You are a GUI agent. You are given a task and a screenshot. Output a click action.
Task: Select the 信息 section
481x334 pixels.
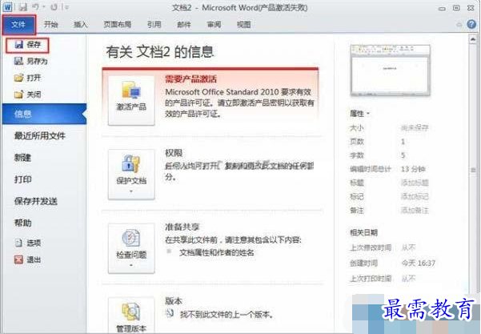point(44,114)
